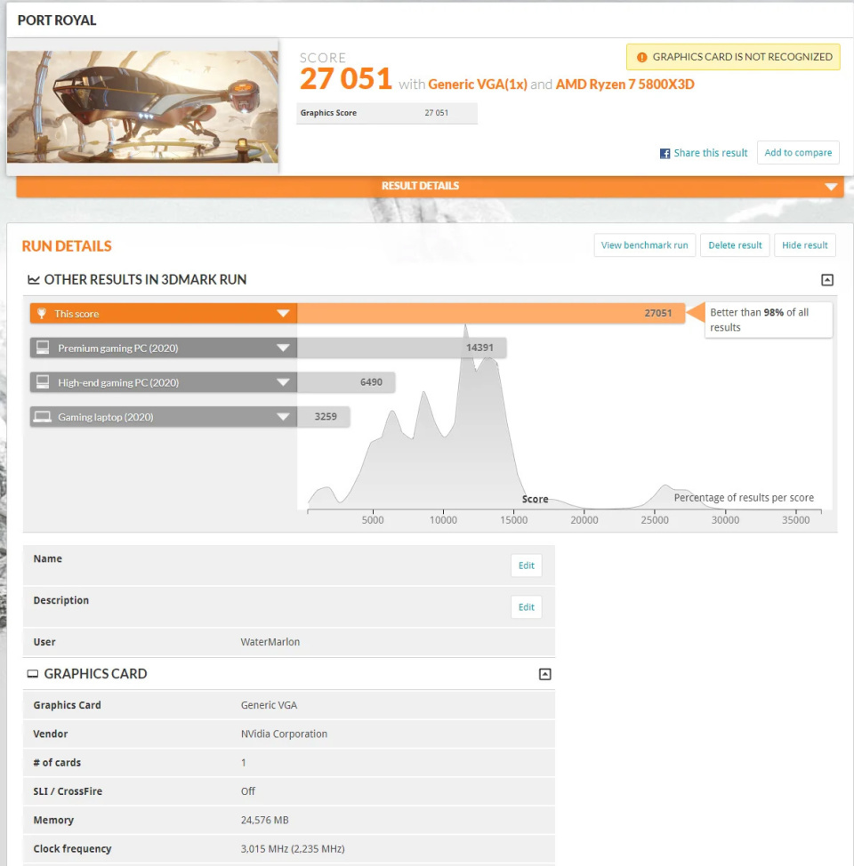Open the RUN DETAILS section heading
This screenshot has width=854, height=866.
pyautogui.click(x=66, y=246)
